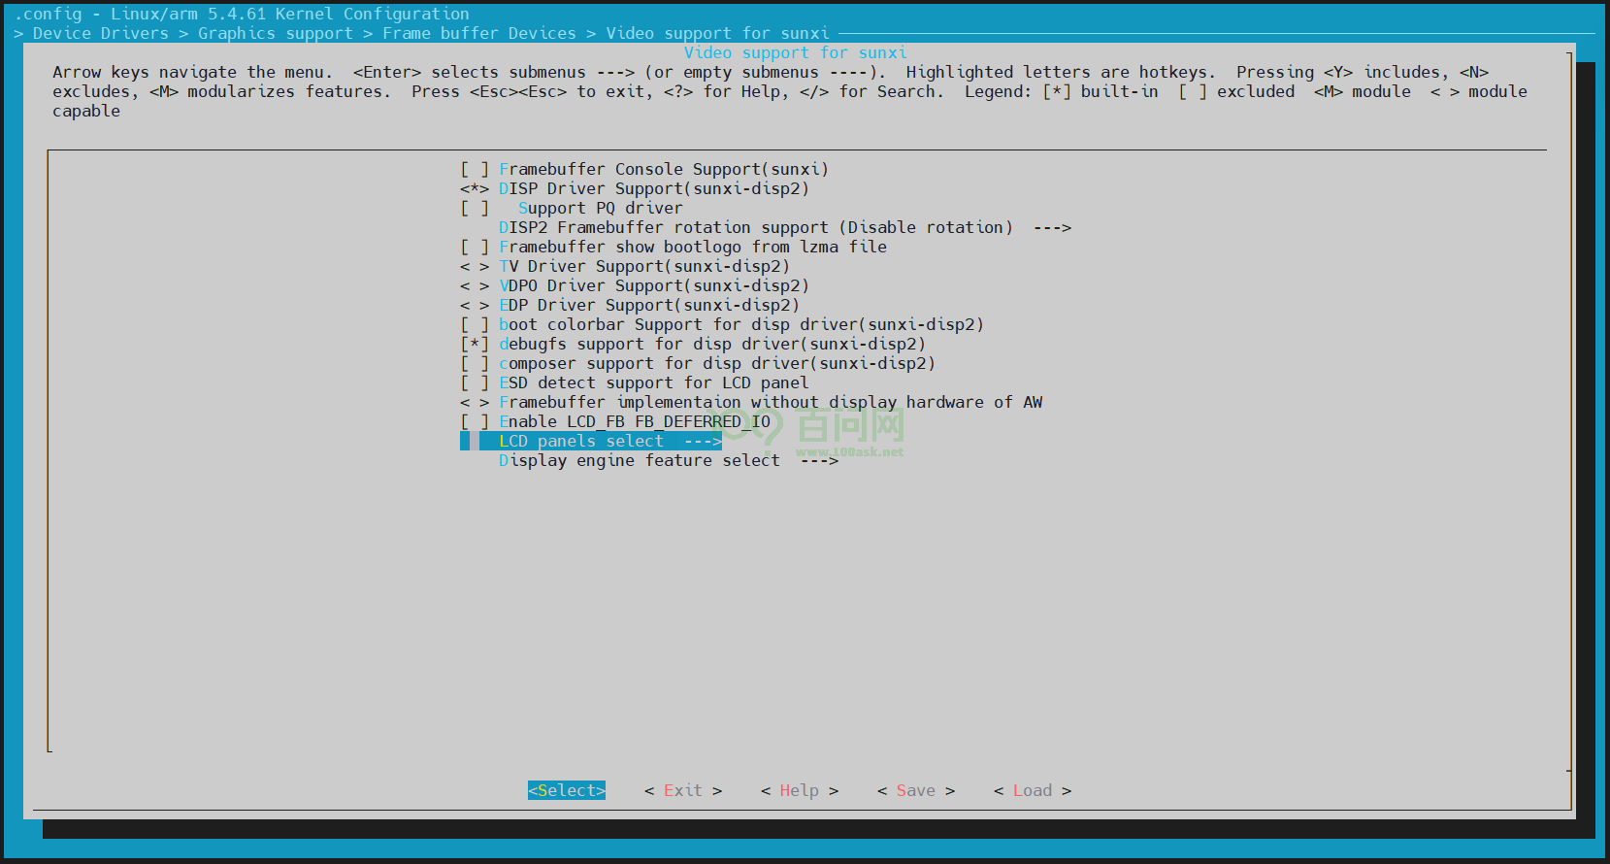Disable debugfs support for disp driver
Screen dimensions: 1610x864
711,344
